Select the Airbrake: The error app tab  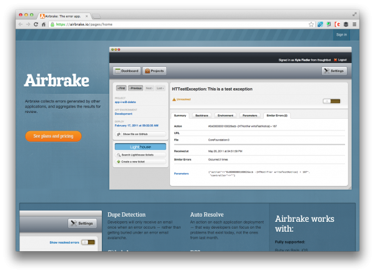[62, 16]
